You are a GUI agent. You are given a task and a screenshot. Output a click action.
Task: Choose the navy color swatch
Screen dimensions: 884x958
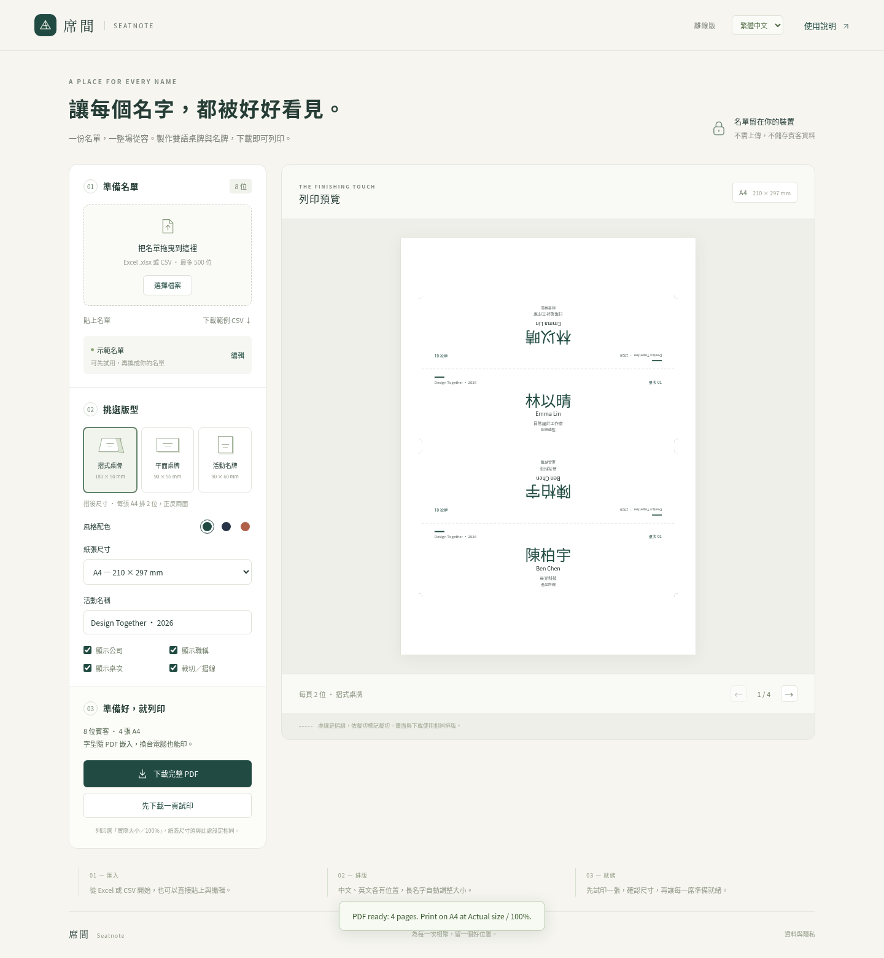point(227,527)
